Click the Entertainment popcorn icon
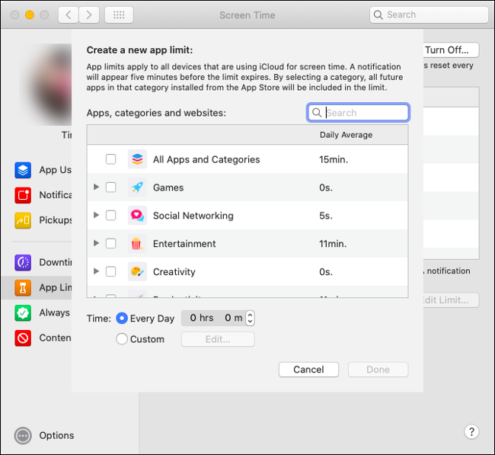The height and width of the screenshot is (455, 495). pyautogui.click(x=137, y=243)
